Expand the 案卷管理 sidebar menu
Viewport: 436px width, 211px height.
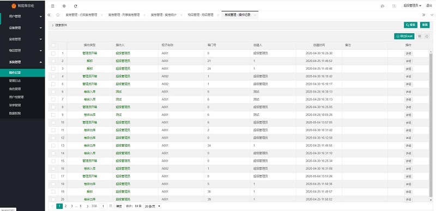tap(22, 39)
